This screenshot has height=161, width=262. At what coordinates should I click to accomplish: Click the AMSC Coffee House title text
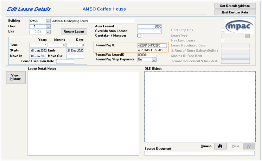coord(104,9)
